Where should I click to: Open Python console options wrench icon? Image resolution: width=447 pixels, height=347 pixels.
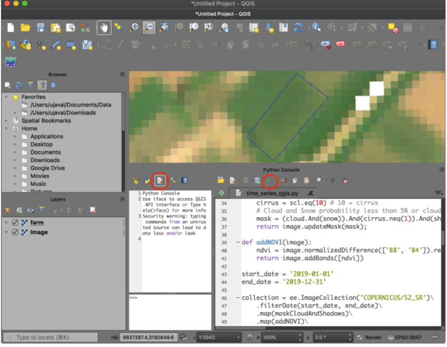(173, 180)
